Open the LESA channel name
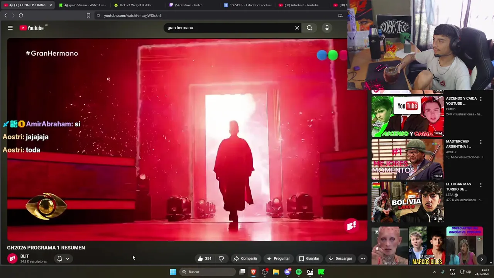The height and width of the screenshot is (278, 494). point(450,195)
